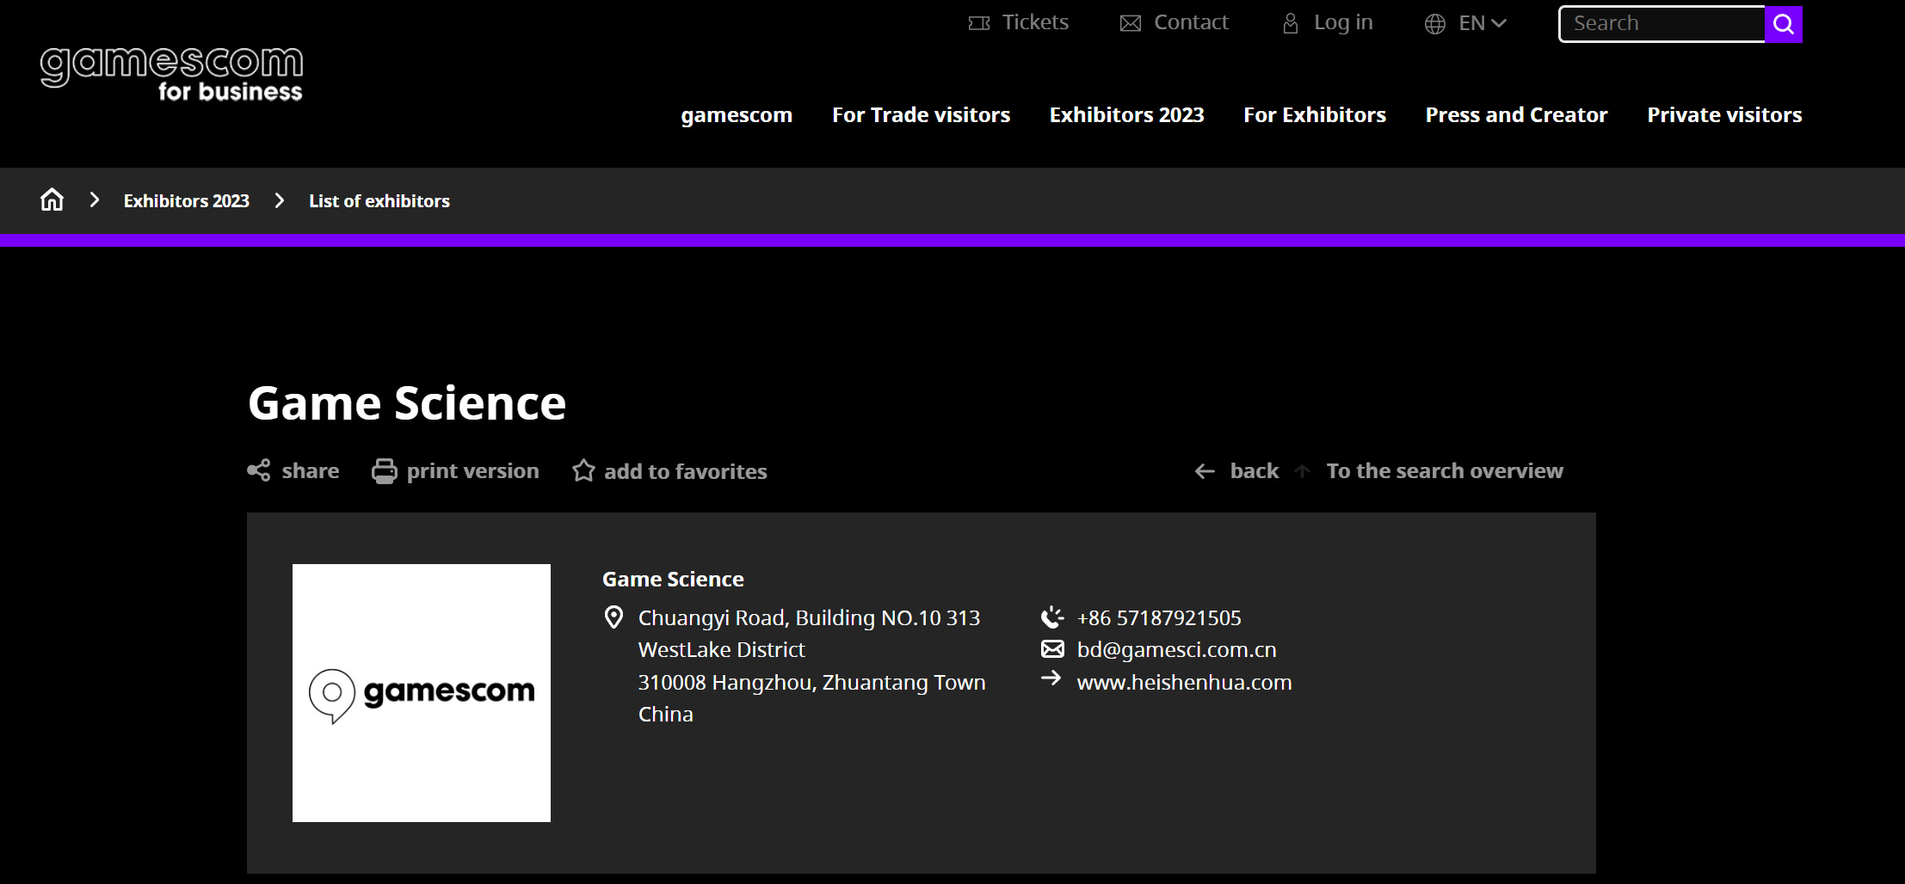This screenshot has height=884, width=1905.
Task: Click the printer icon
Action: tap(385, 471)
